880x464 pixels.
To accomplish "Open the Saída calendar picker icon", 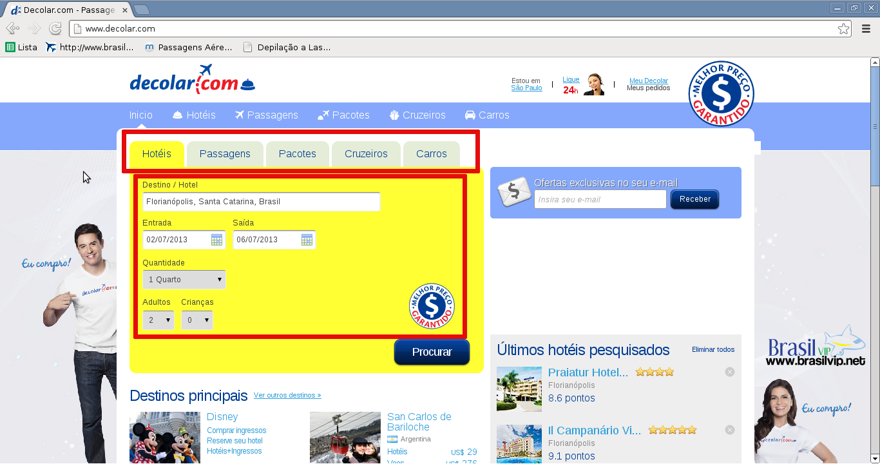I will tap(307, 240).
